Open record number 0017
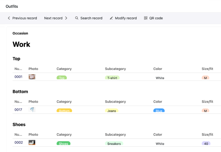This screenshot has height=152, width=221. click(18, 110)
